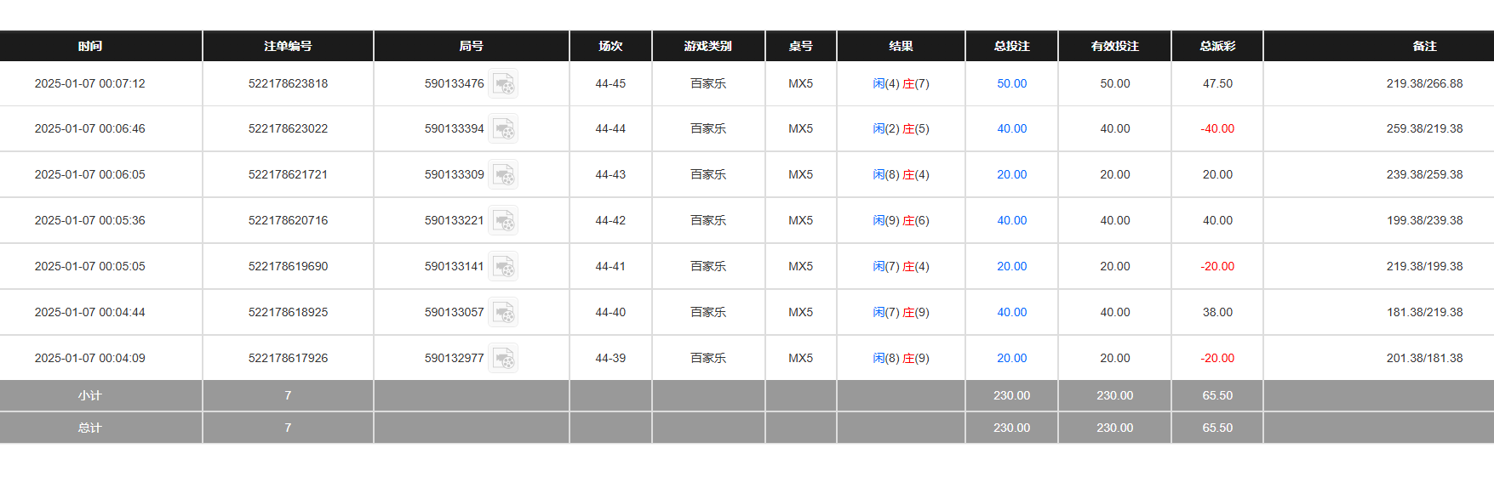
Task: Click the blue 50.00 total bet link
Action: [1011, 84]
